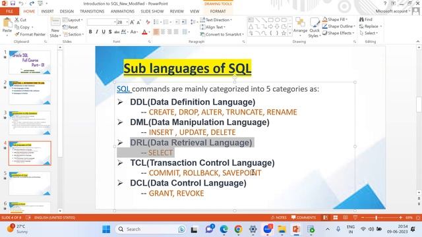Switch to Reading View in status bar
Image resolution: width=422 pixels, height=237 pixels.
tap(346, 217)
